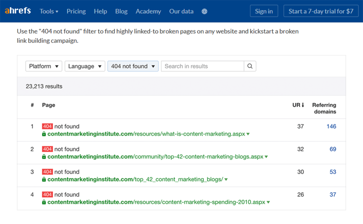Click the Page column header
Viewport: 363px width, 224px height.
point(49,105)
